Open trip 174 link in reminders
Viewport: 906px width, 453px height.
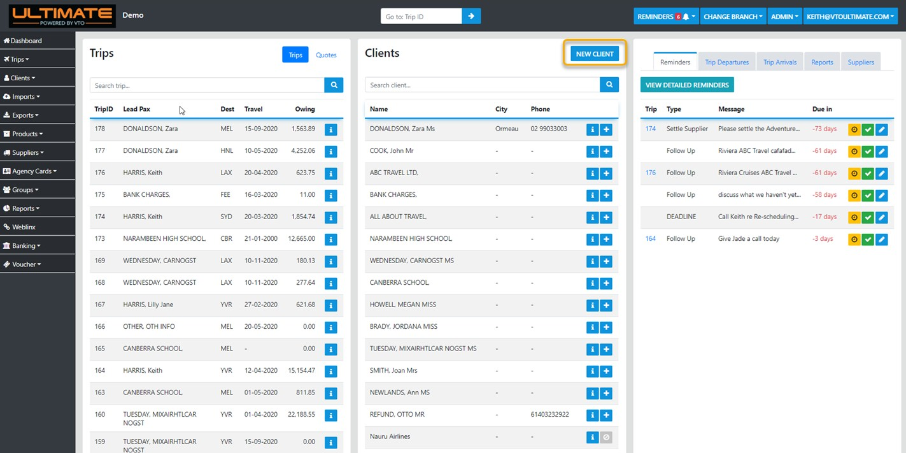click(x=650, y=129)
